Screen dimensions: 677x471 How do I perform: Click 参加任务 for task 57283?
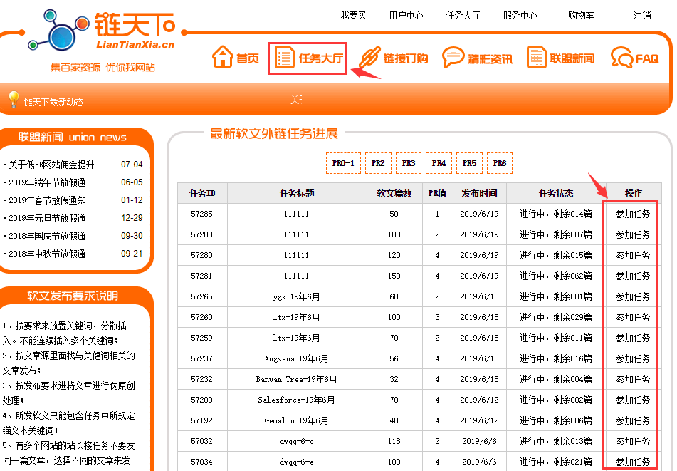click(633, 234)
